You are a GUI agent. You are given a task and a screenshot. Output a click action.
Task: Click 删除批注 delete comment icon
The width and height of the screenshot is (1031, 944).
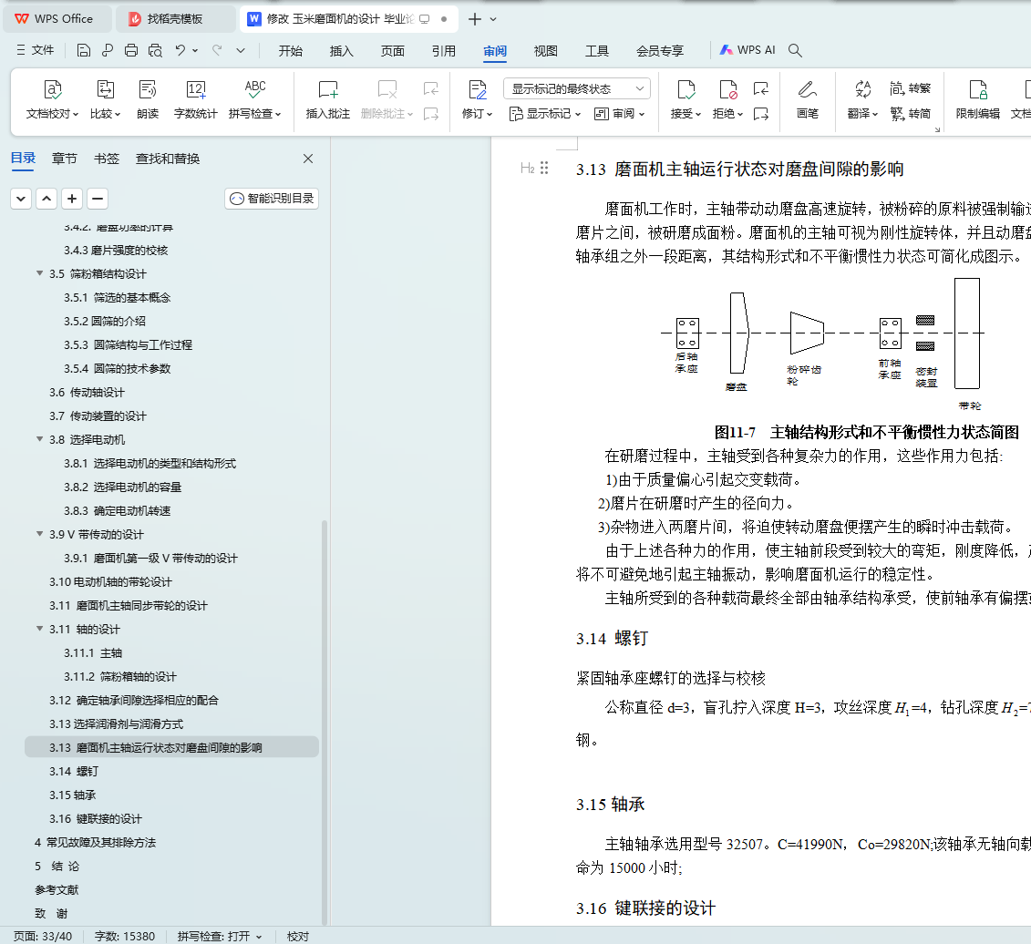[x=387, y=99]
